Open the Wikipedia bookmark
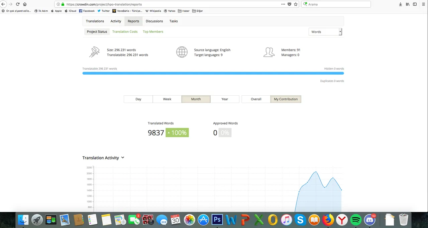Screen dimensions: 428x228 pos(153,11)
